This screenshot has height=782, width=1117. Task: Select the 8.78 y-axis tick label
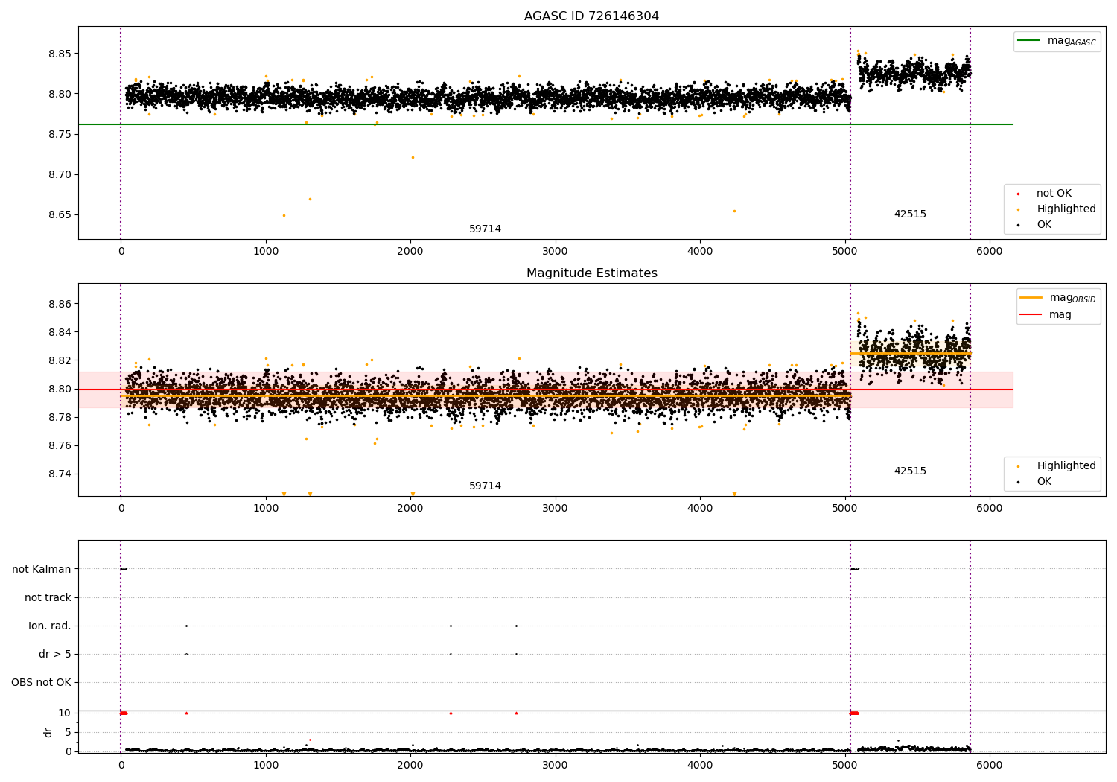pyautogui.click(x=60, y=417)
